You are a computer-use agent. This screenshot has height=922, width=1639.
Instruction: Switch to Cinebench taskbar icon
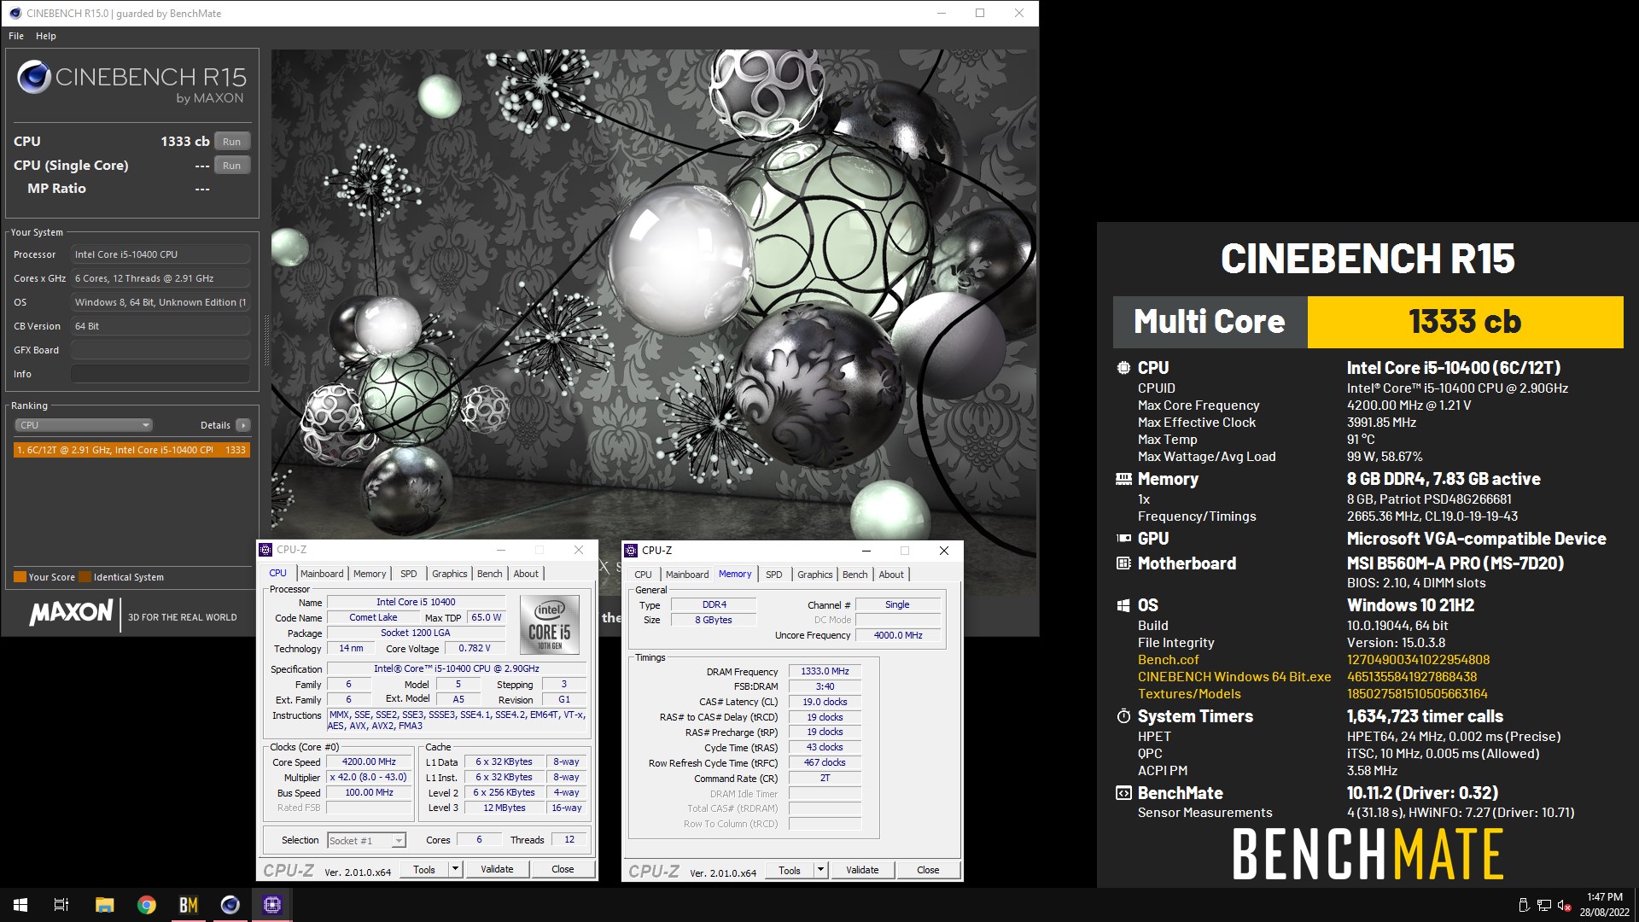(x=230, y=905)
